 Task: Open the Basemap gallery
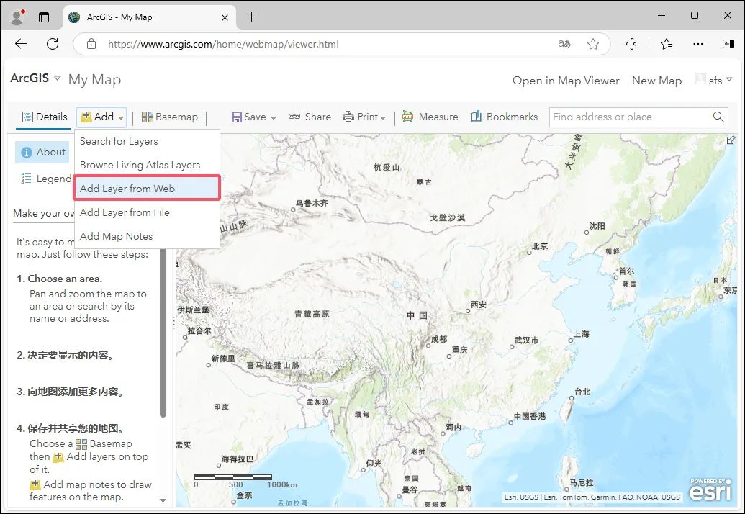pos(170,117)
